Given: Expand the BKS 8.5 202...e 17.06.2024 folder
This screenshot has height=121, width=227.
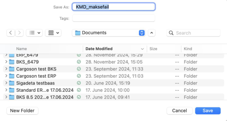Looking at the screenshot, I should coord(6,97).
